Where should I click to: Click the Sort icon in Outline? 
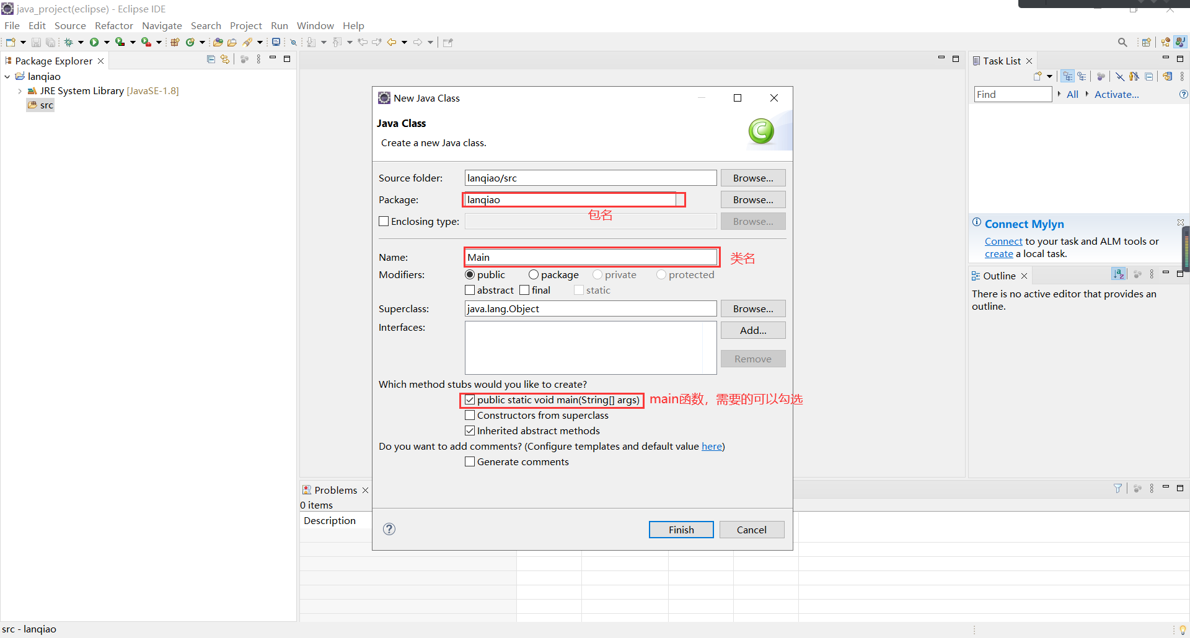pyautogui.click(x=1119, y=274)
